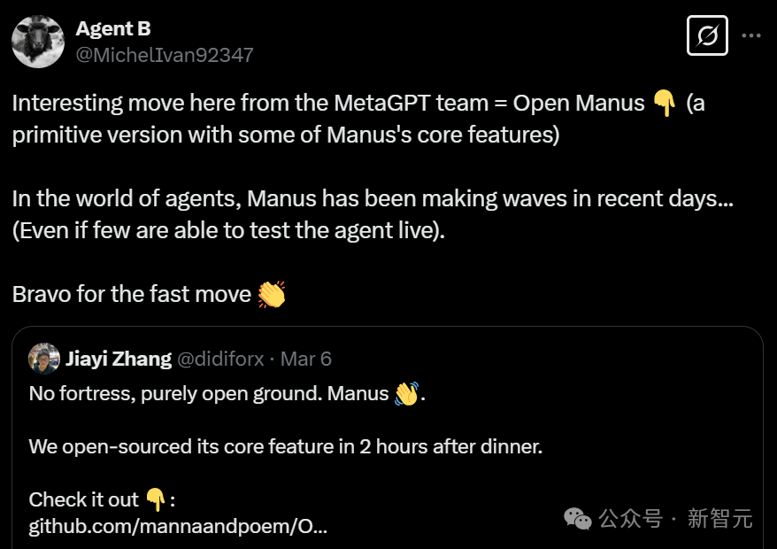Click the Grok slash-circle icon
The height and width of the screenshot is (549, 777).
pos(707,35)
